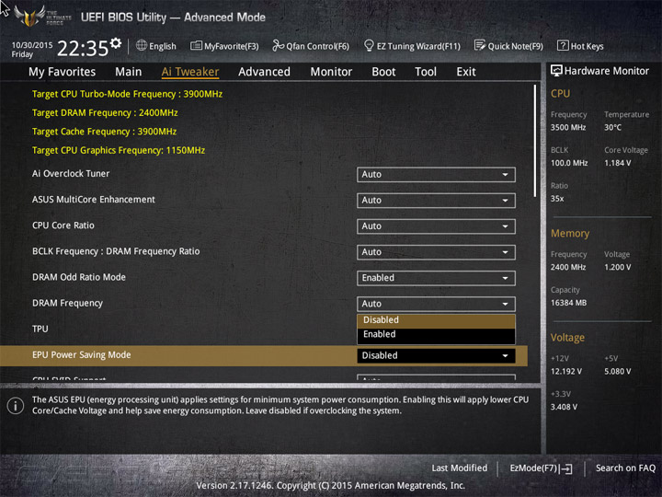Screen dimensions: 662x497
Task: Open the Monitor tab
Action: coord(331,72)
